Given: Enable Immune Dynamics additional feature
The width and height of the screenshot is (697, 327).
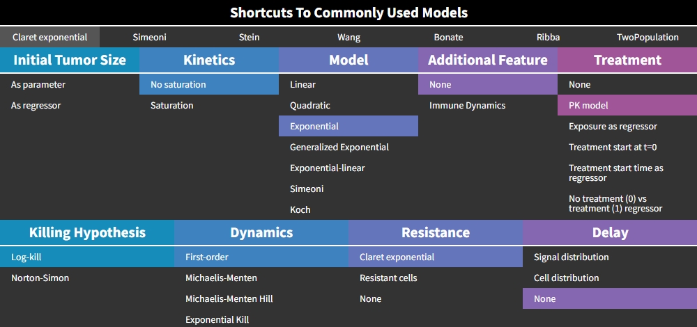Looking at the screenshot, I should click(467, 105).
